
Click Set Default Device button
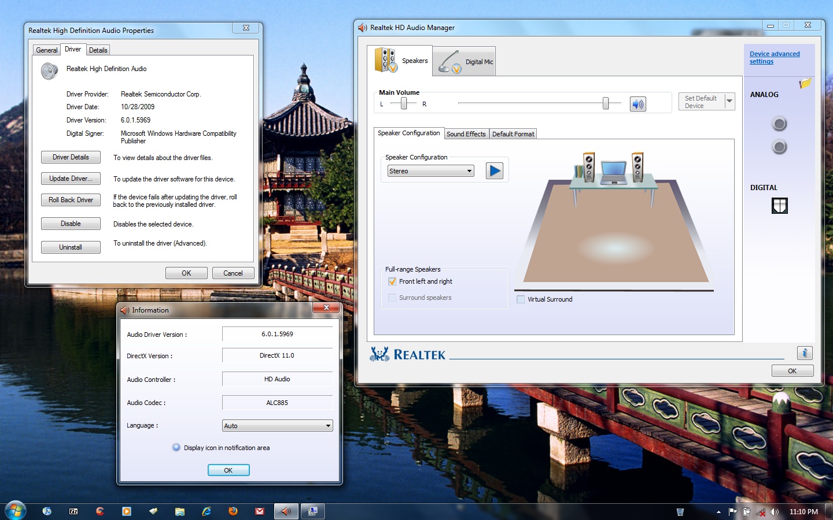(x=701, y=102)
